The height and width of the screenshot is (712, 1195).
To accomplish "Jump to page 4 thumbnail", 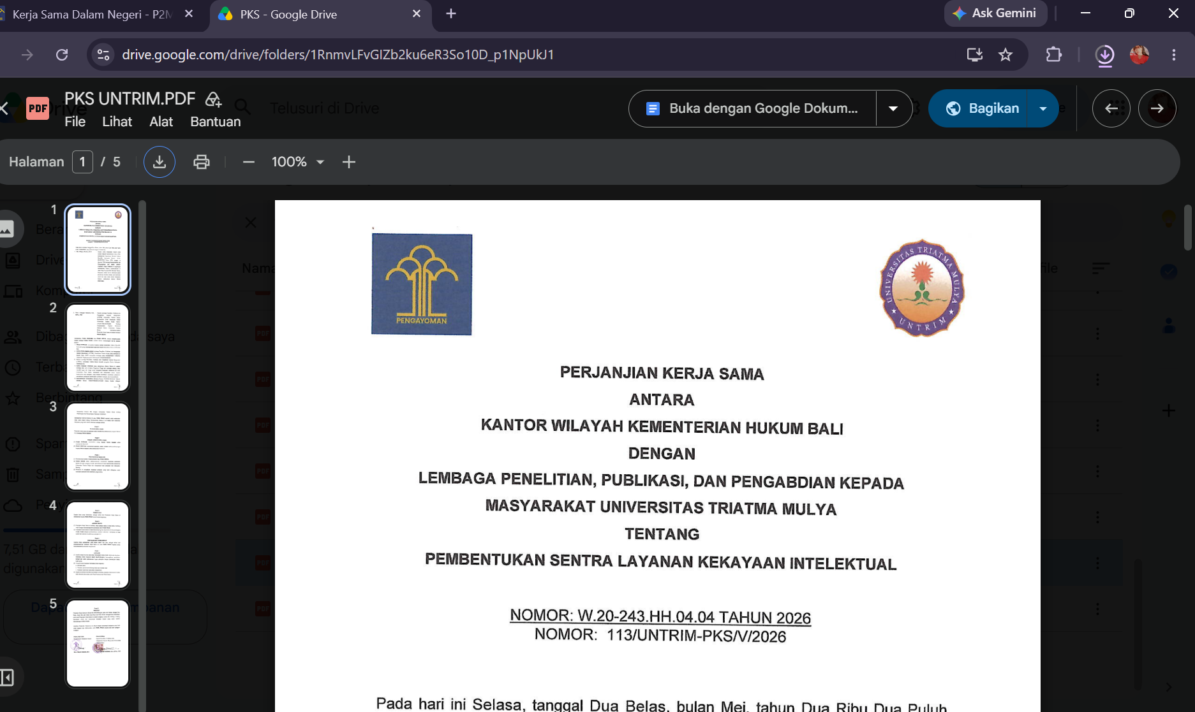I will coord(98,545).
